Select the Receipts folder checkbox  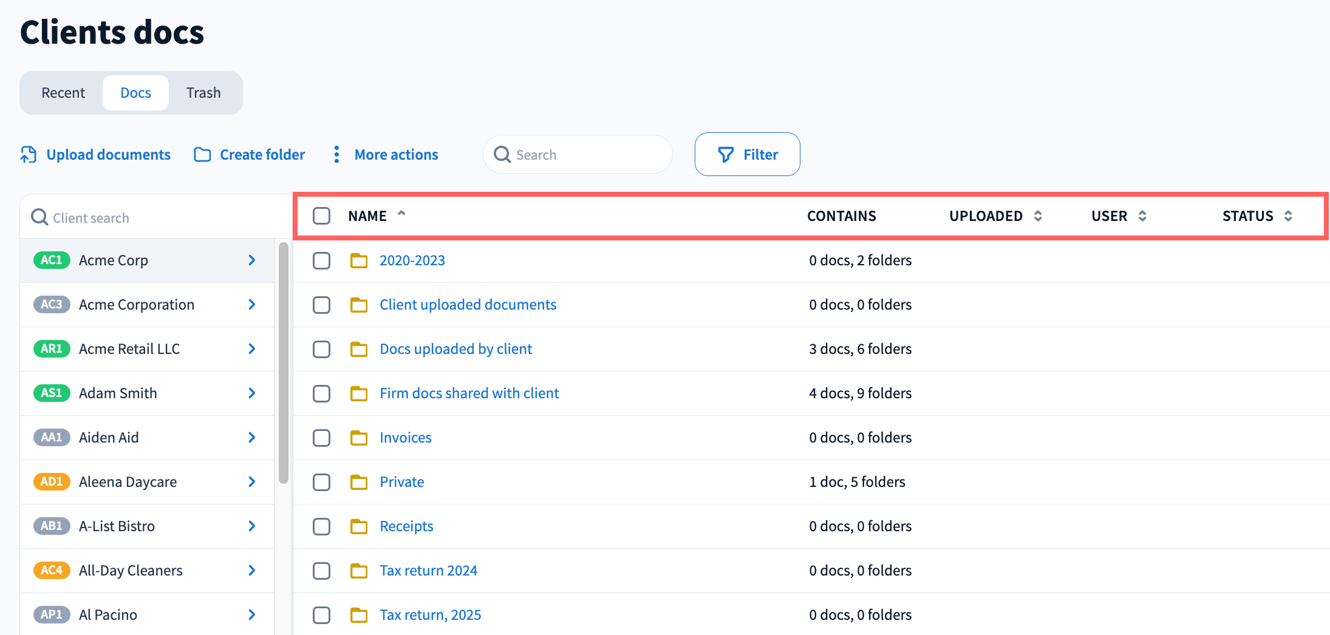click(x=321, y=526)
